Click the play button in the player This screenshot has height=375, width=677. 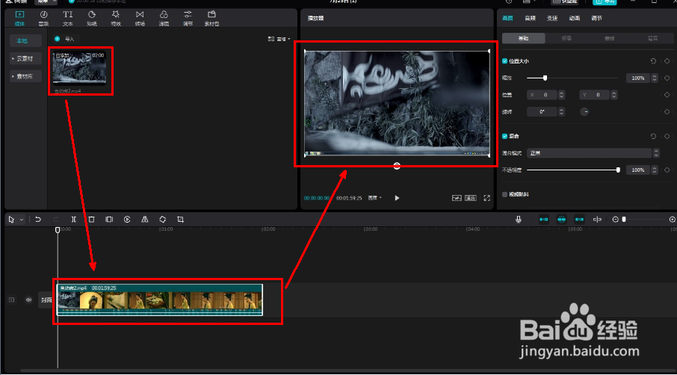point(397,198)
